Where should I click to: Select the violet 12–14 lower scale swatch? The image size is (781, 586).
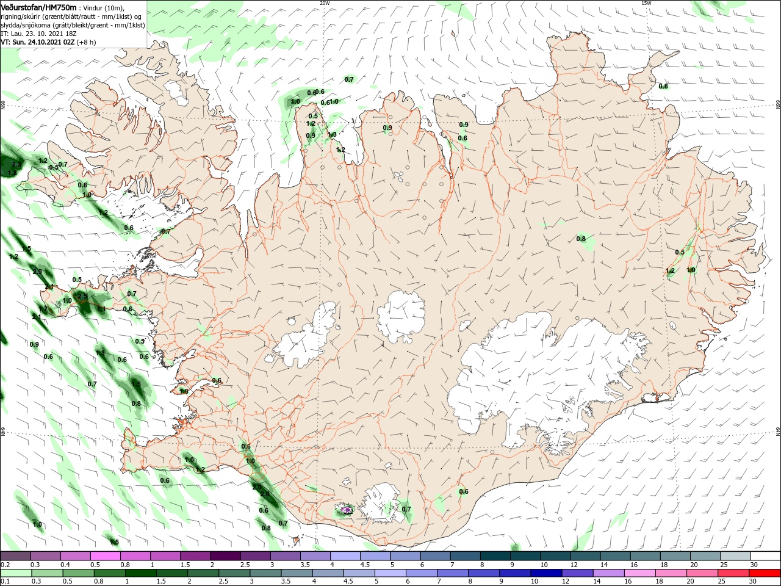click(577, 573)
